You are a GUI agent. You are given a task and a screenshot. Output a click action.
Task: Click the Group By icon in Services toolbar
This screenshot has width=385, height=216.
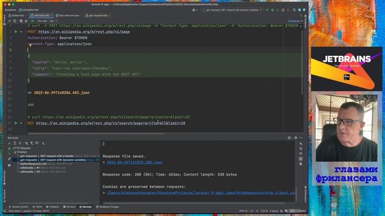point(26,143)
